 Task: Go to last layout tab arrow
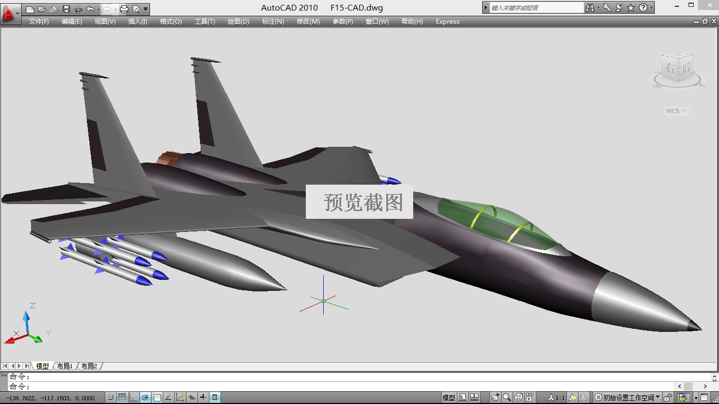[x=27, y=366]
